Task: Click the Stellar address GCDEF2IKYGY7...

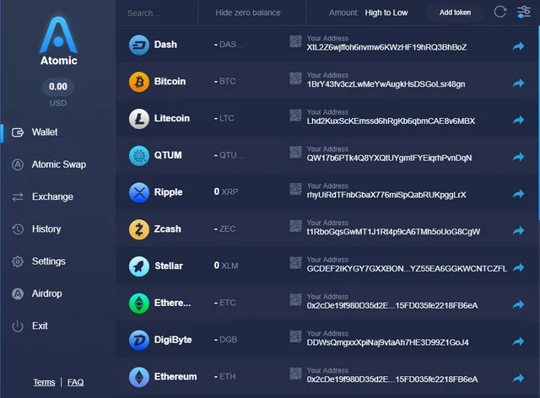Action: click(407, 269)
